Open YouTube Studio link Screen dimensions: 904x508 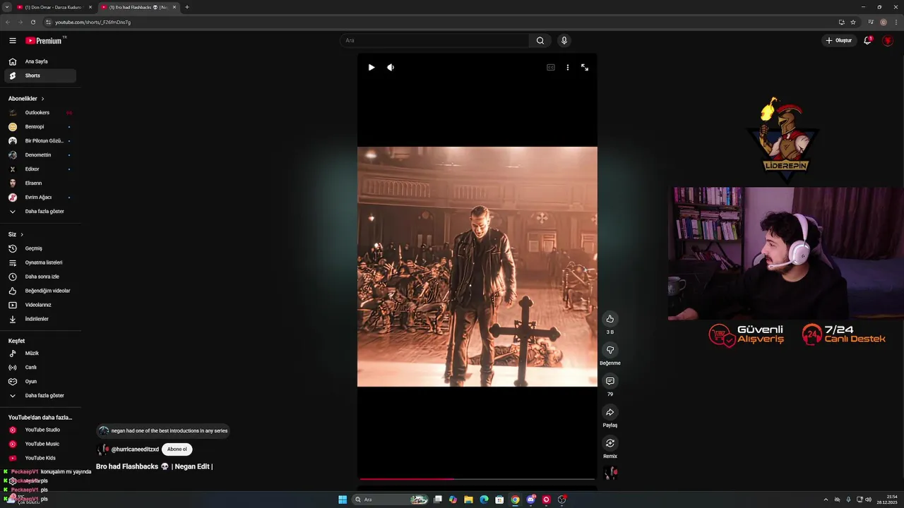point(40,430)
